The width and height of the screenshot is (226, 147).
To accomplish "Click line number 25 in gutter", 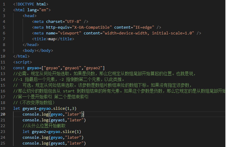I will [3, 143].
